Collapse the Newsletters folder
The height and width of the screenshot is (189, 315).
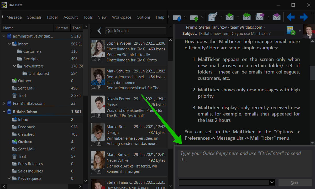[14, 66]
